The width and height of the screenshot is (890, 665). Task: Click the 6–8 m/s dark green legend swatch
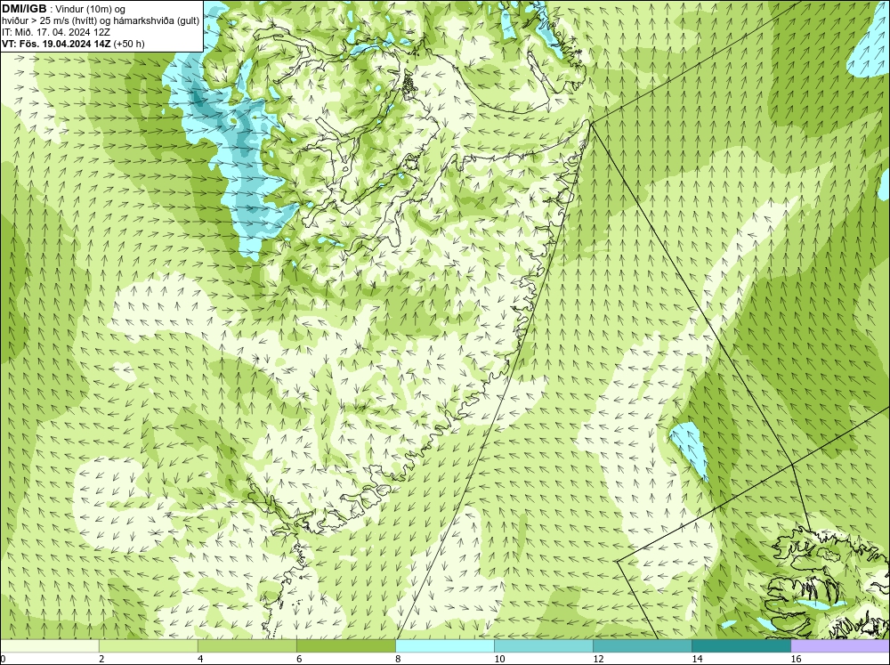tap(345, 646)
